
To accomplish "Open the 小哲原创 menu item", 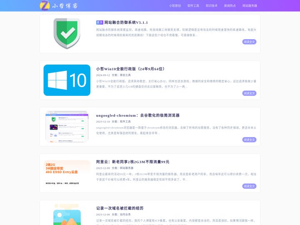I will (175, 6).
